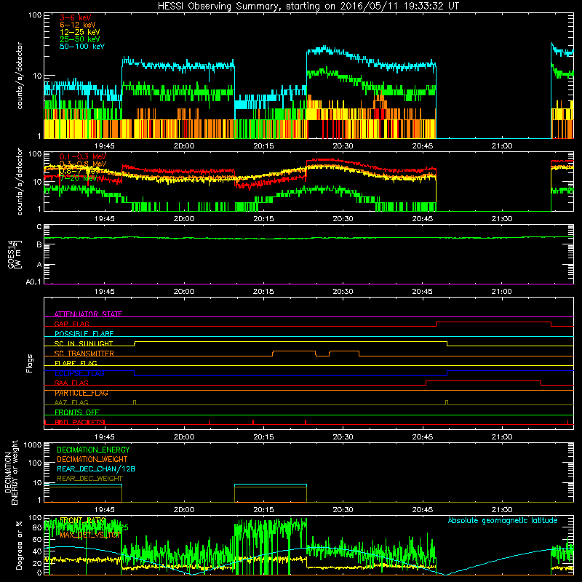Click the SC_TRANSMITTER flag label
582x582 pixels.
pyautogui.click(x=84, y=354)
